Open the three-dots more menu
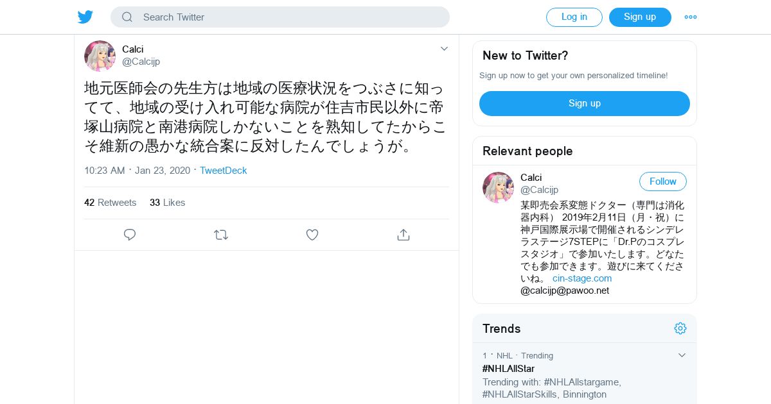 pos(691,17)
